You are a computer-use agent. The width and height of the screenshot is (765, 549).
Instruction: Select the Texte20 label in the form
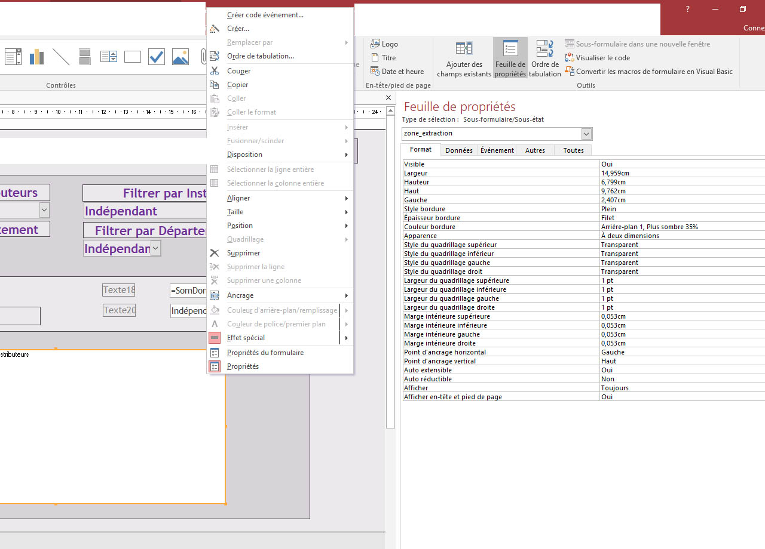pyautogui.click(x=119, y=310)
